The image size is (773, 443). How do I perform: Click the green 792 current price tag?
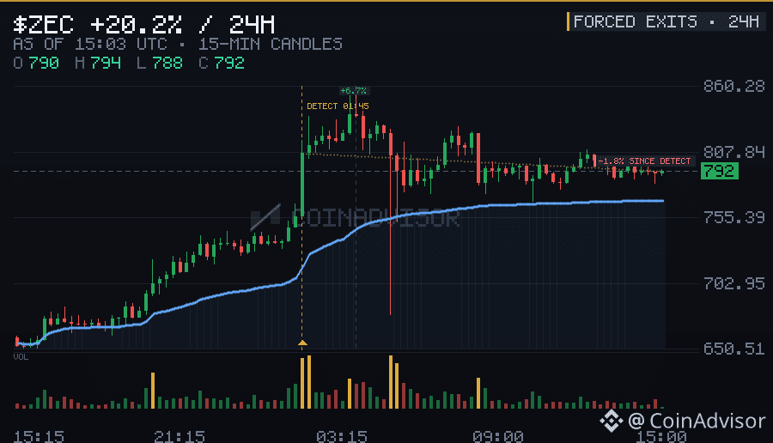click(x=720, y=171)
